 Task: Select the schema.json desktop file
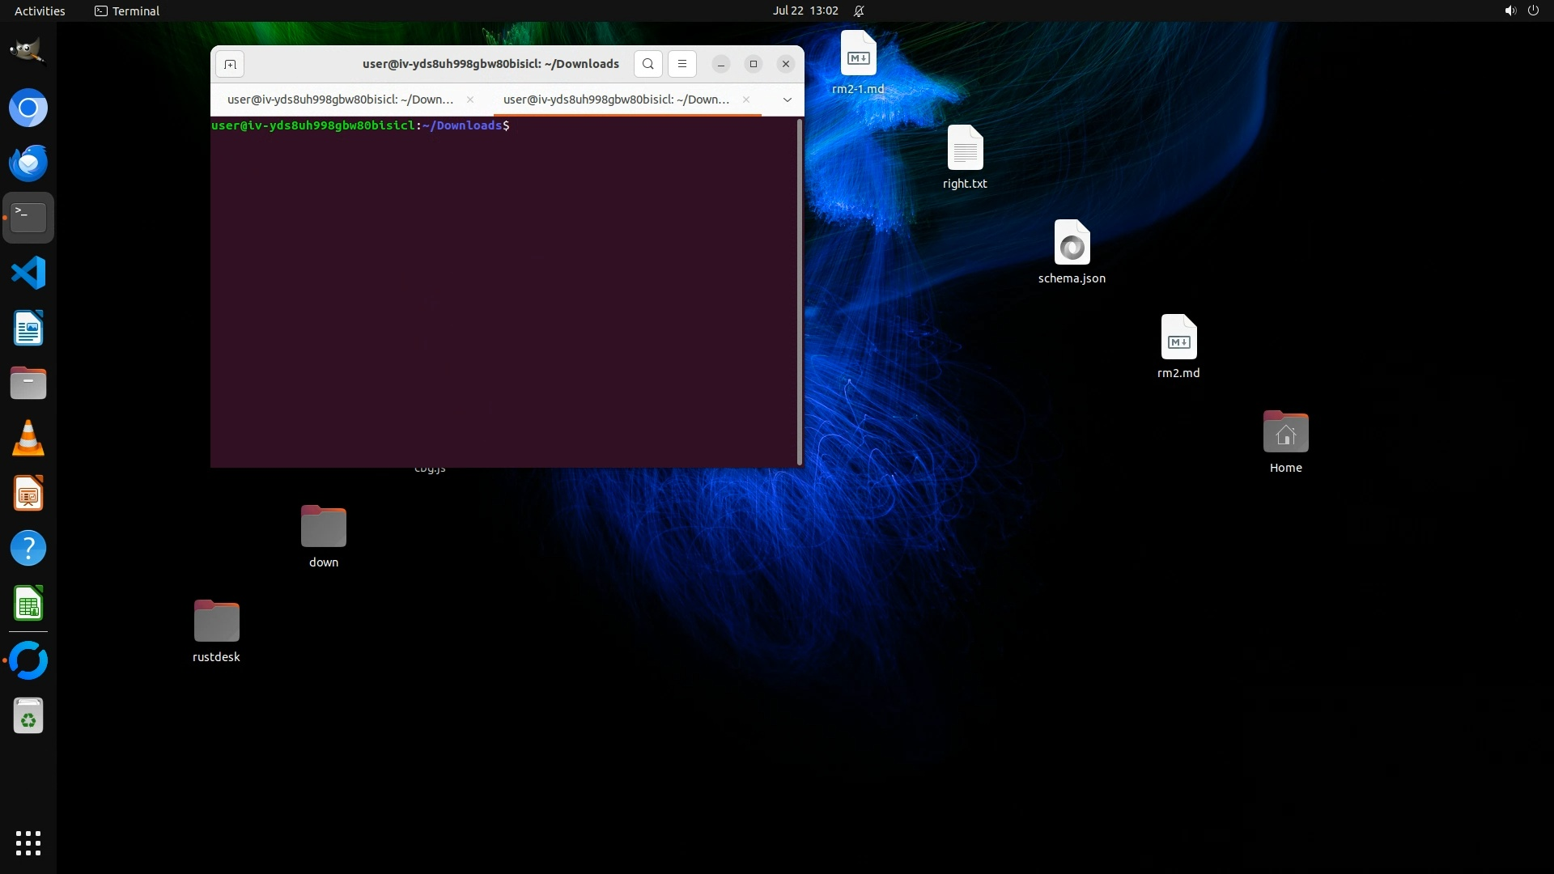(1072, 243)
